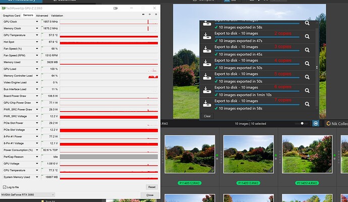Screen dimensions: 348x202
Task: Click magnifier on last 58s export
Action: [x=307, y=103]
